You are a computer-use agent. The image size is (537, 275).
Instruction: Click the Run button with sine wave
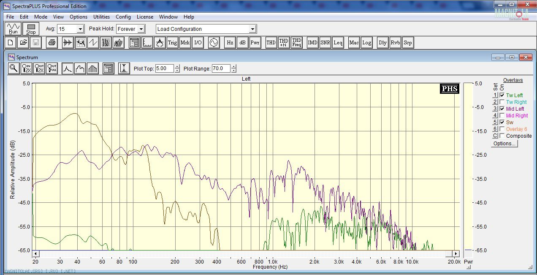[14, 29]
